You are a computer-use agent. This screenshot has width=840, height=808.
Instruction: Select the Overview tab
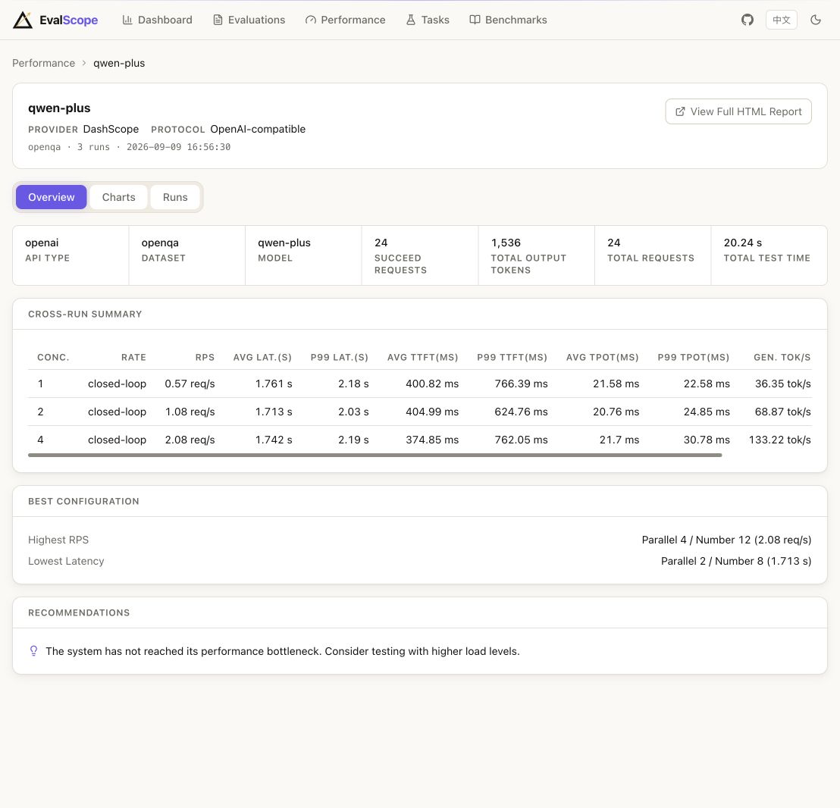tap(52, 197)
